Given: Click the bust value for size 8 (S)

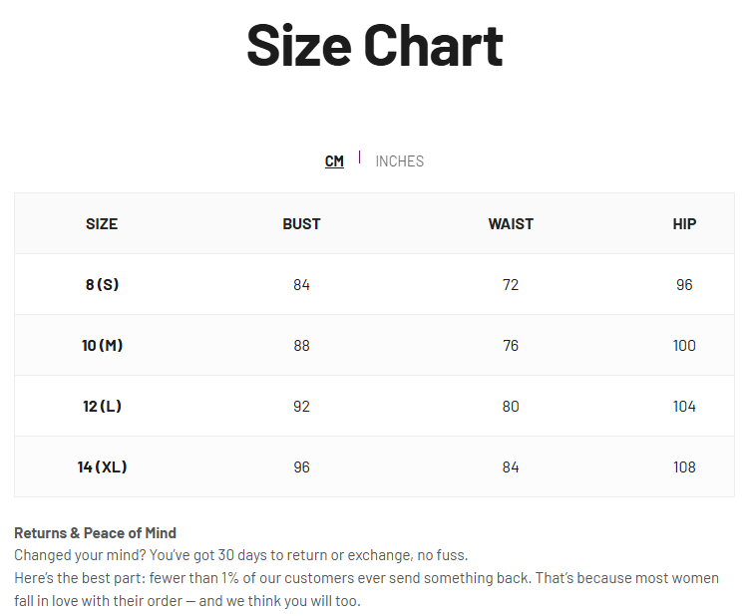Looking at the screenshot, I should tap(301, 285).
